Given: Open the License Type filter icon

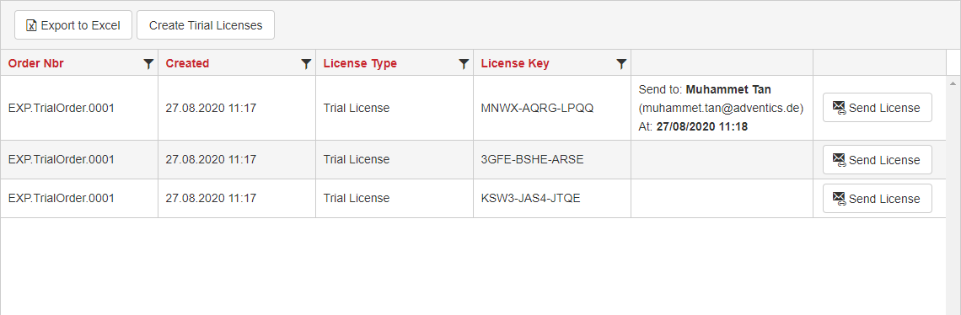Looking at the screenshot, I should pos(464,63).
